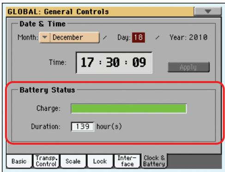Screen dimensions: 225x172
Task: Click the Battery Status heading
Action: (x=47, y=90)
